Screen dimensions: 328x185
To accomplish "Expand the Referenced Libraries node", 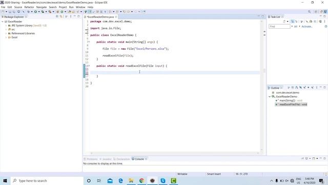I will pyautogui.click(x=6, y=33).
